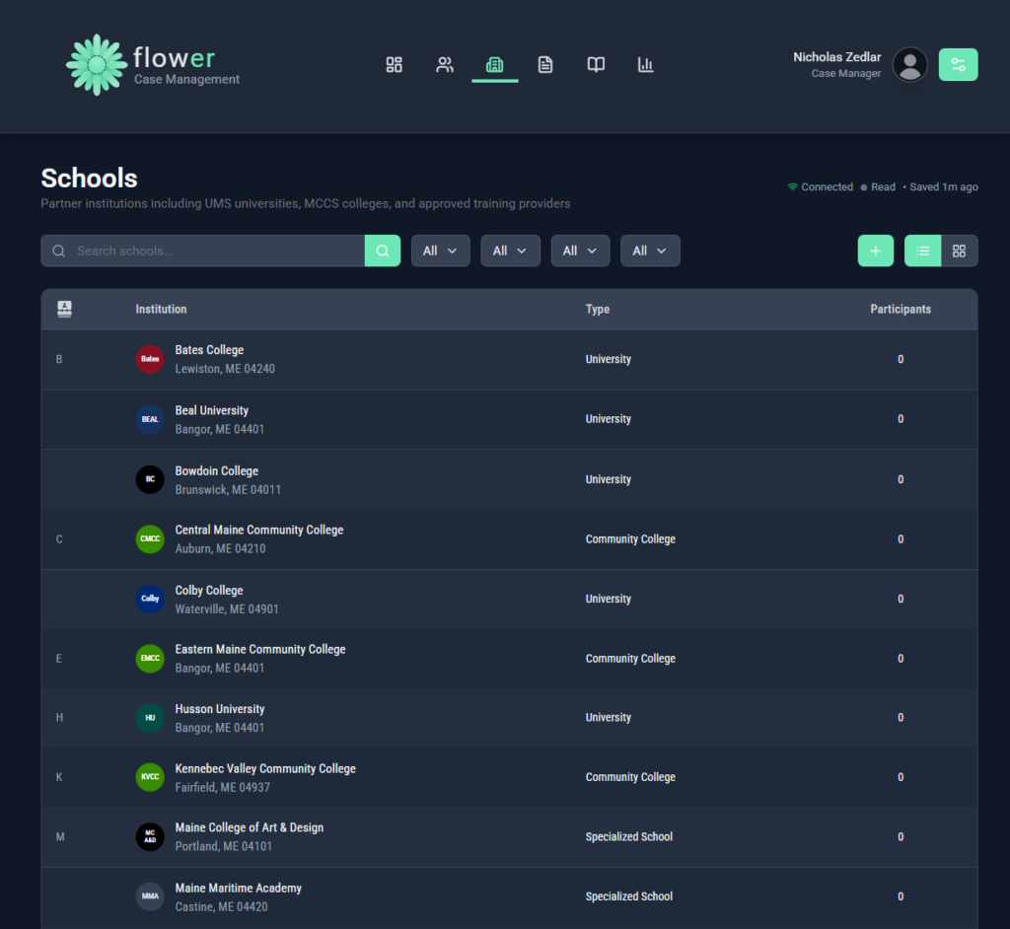
Task: Expand the last All filter dropdown
Action: 650,250
